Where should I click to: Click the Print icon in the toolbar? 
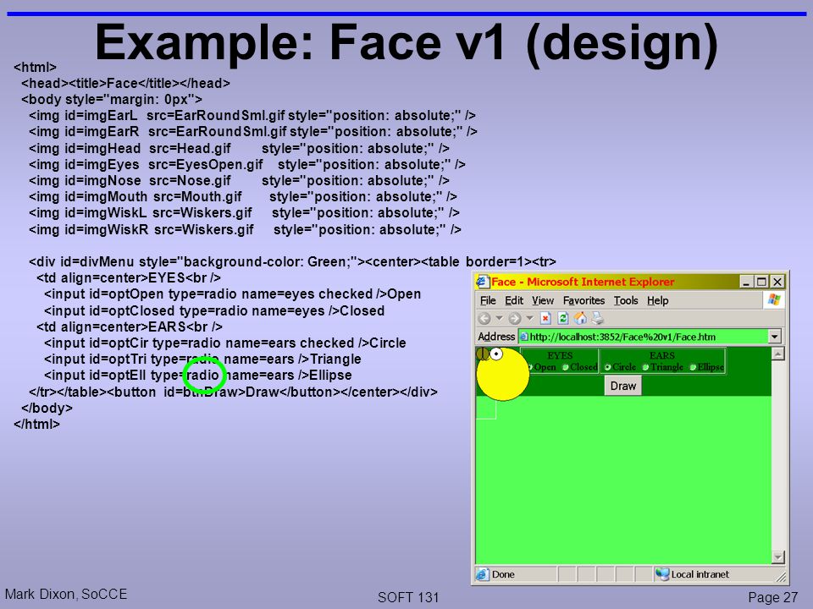pos(598,318)
